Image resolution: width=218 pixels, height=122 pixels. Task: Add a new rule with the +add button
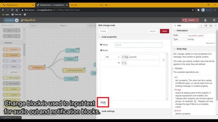[x=103, y=102]
